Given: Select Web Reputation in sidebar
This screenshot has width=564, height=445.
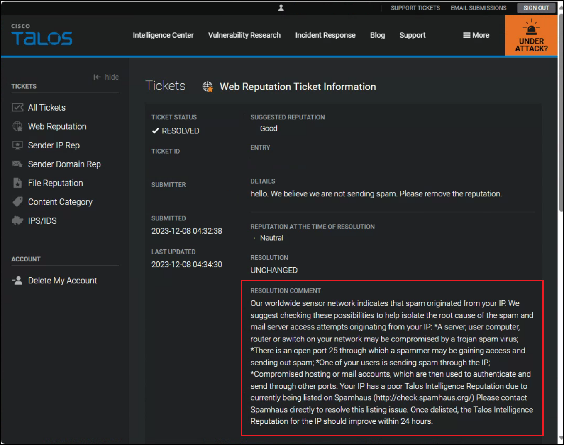Looking at the screenshot, I should [57, 126].
